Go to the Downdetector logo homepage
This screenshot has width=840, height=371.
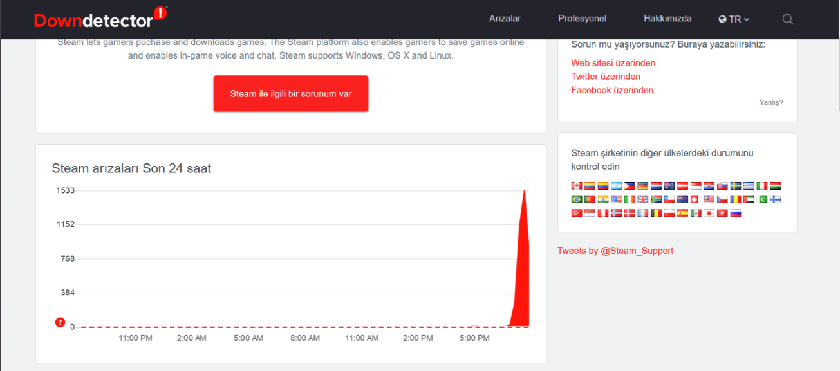point(100,19)
